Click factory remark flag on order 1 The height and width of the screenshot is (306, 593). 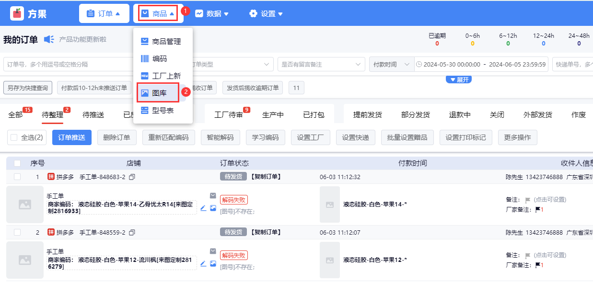coord(538,209)
